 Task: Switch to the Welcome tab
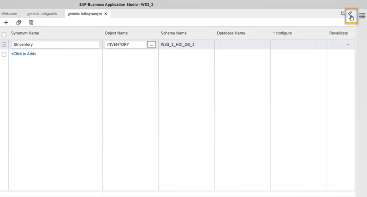coord(9,14)
